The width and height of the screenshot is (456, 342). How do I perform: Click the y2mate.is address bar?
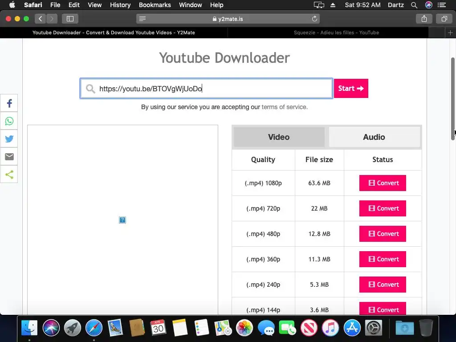(228, 19)
